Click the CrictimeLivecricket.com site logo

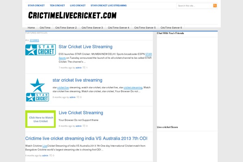[72, 15]
